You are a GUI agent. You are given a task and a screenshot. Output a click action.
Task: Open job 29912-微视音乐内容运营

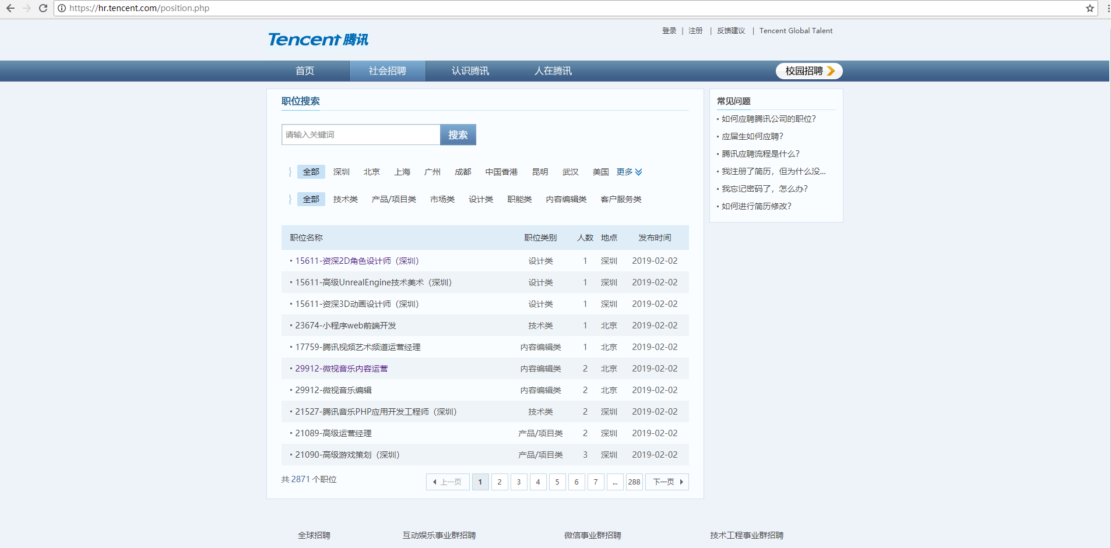342,369
